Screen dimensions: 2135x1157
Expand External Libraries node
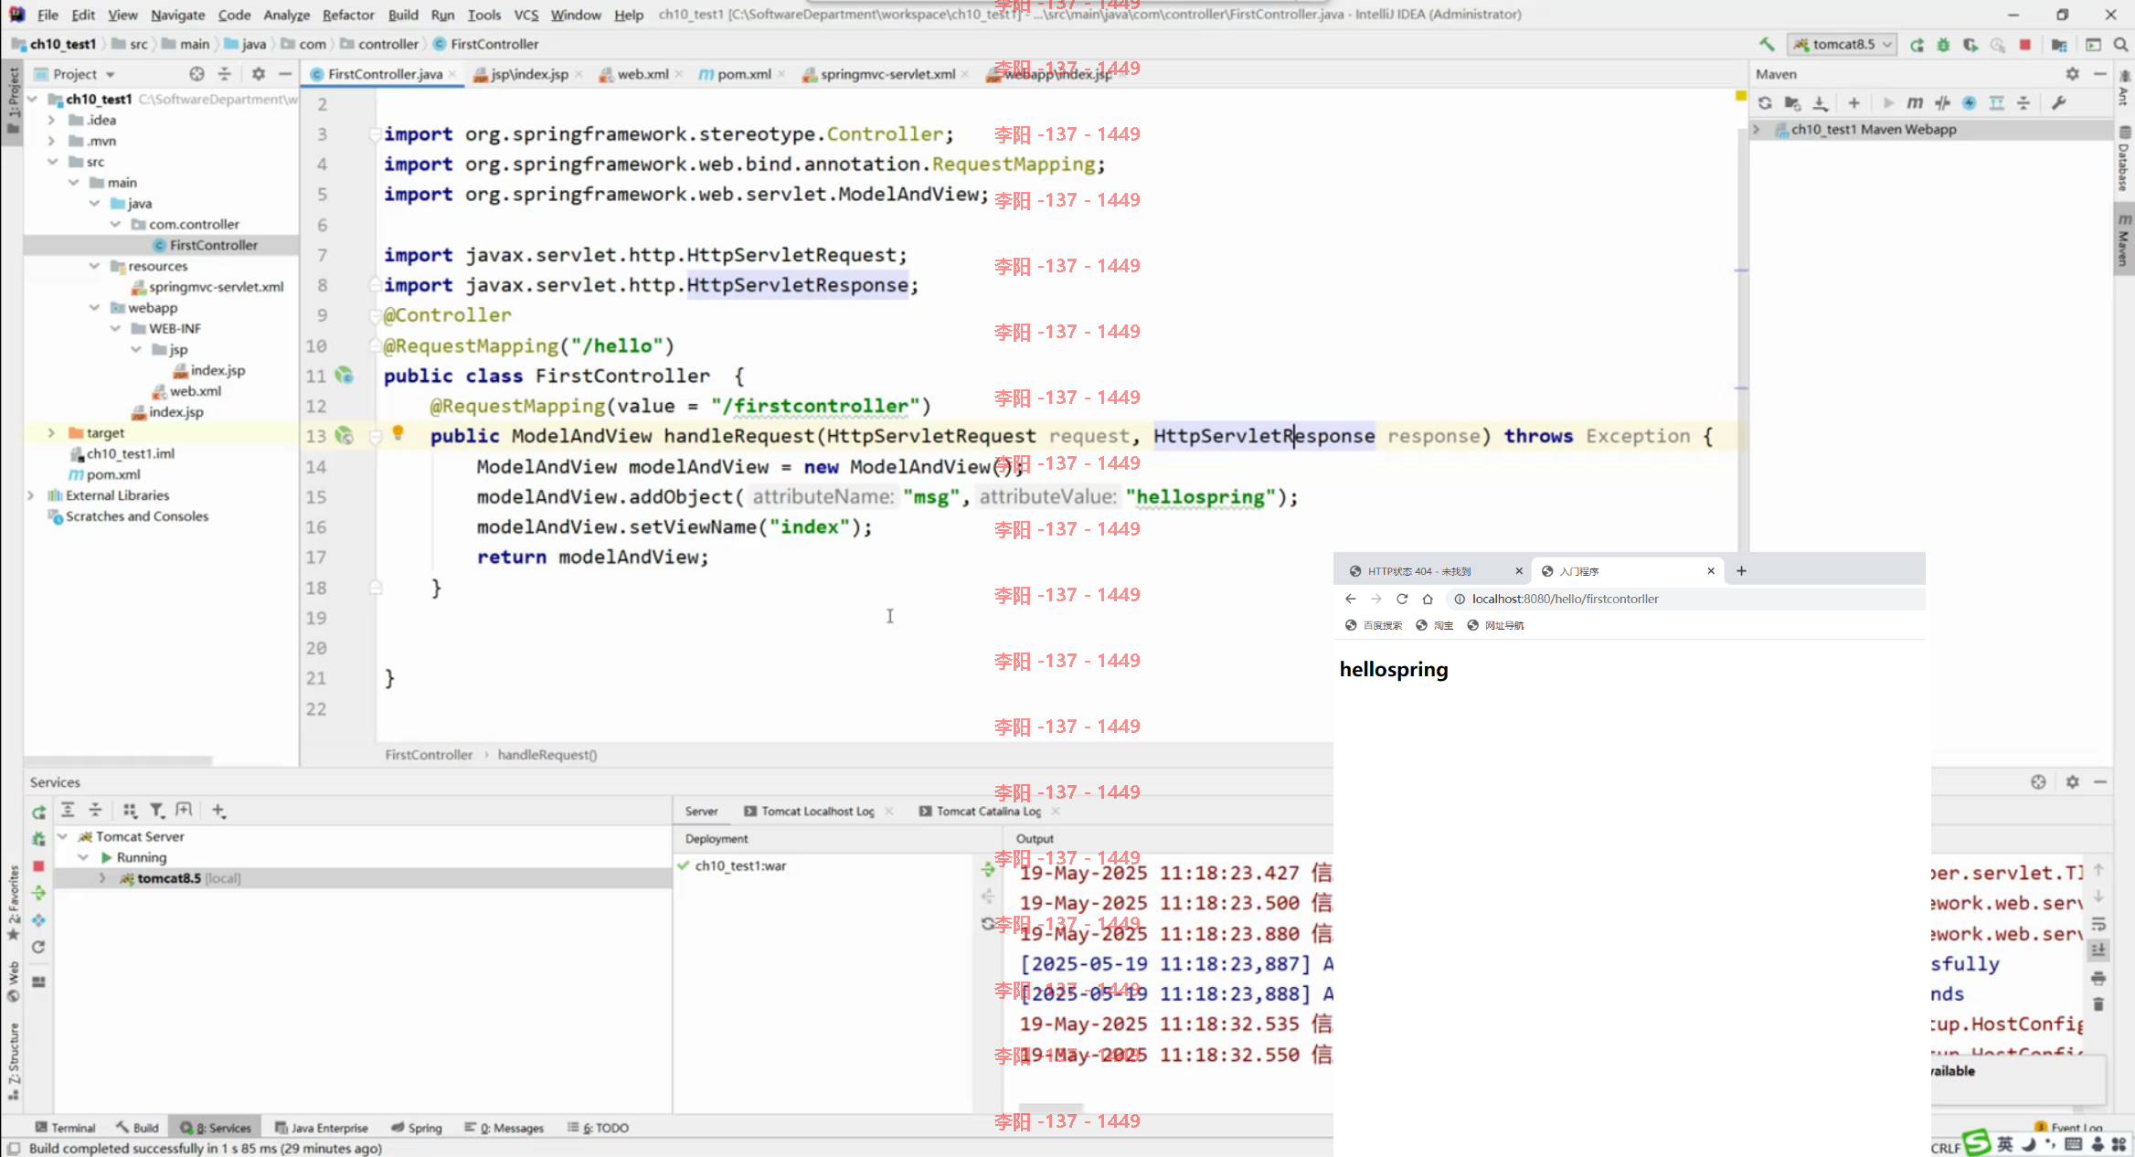(x=31, y=495)
